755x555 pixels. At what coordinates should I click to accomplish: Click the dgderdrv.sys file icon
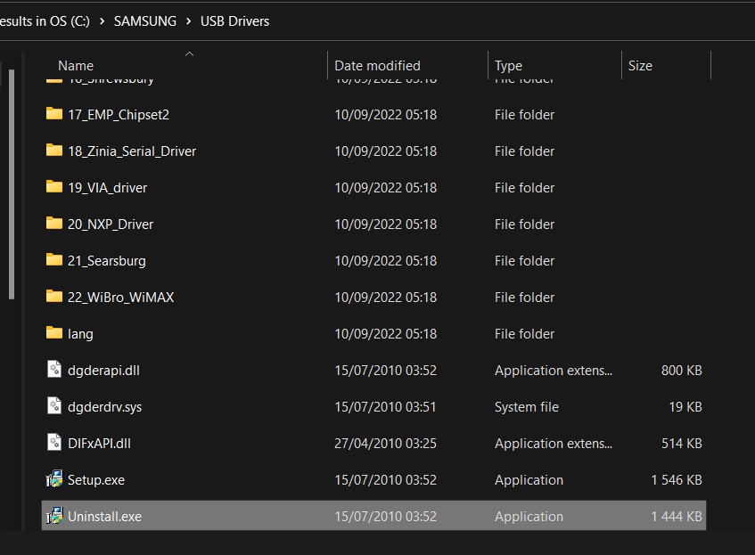53,406
